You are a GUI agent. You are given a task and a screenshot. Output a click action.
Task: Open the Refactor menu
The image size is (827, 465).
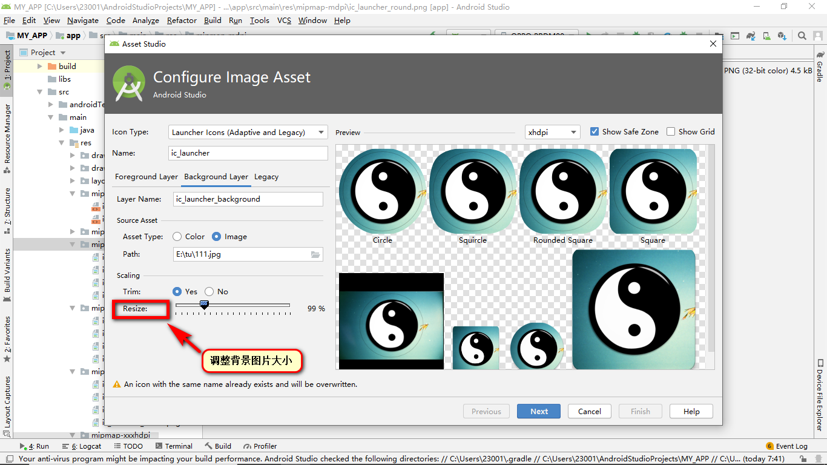(x=182, y=20)
